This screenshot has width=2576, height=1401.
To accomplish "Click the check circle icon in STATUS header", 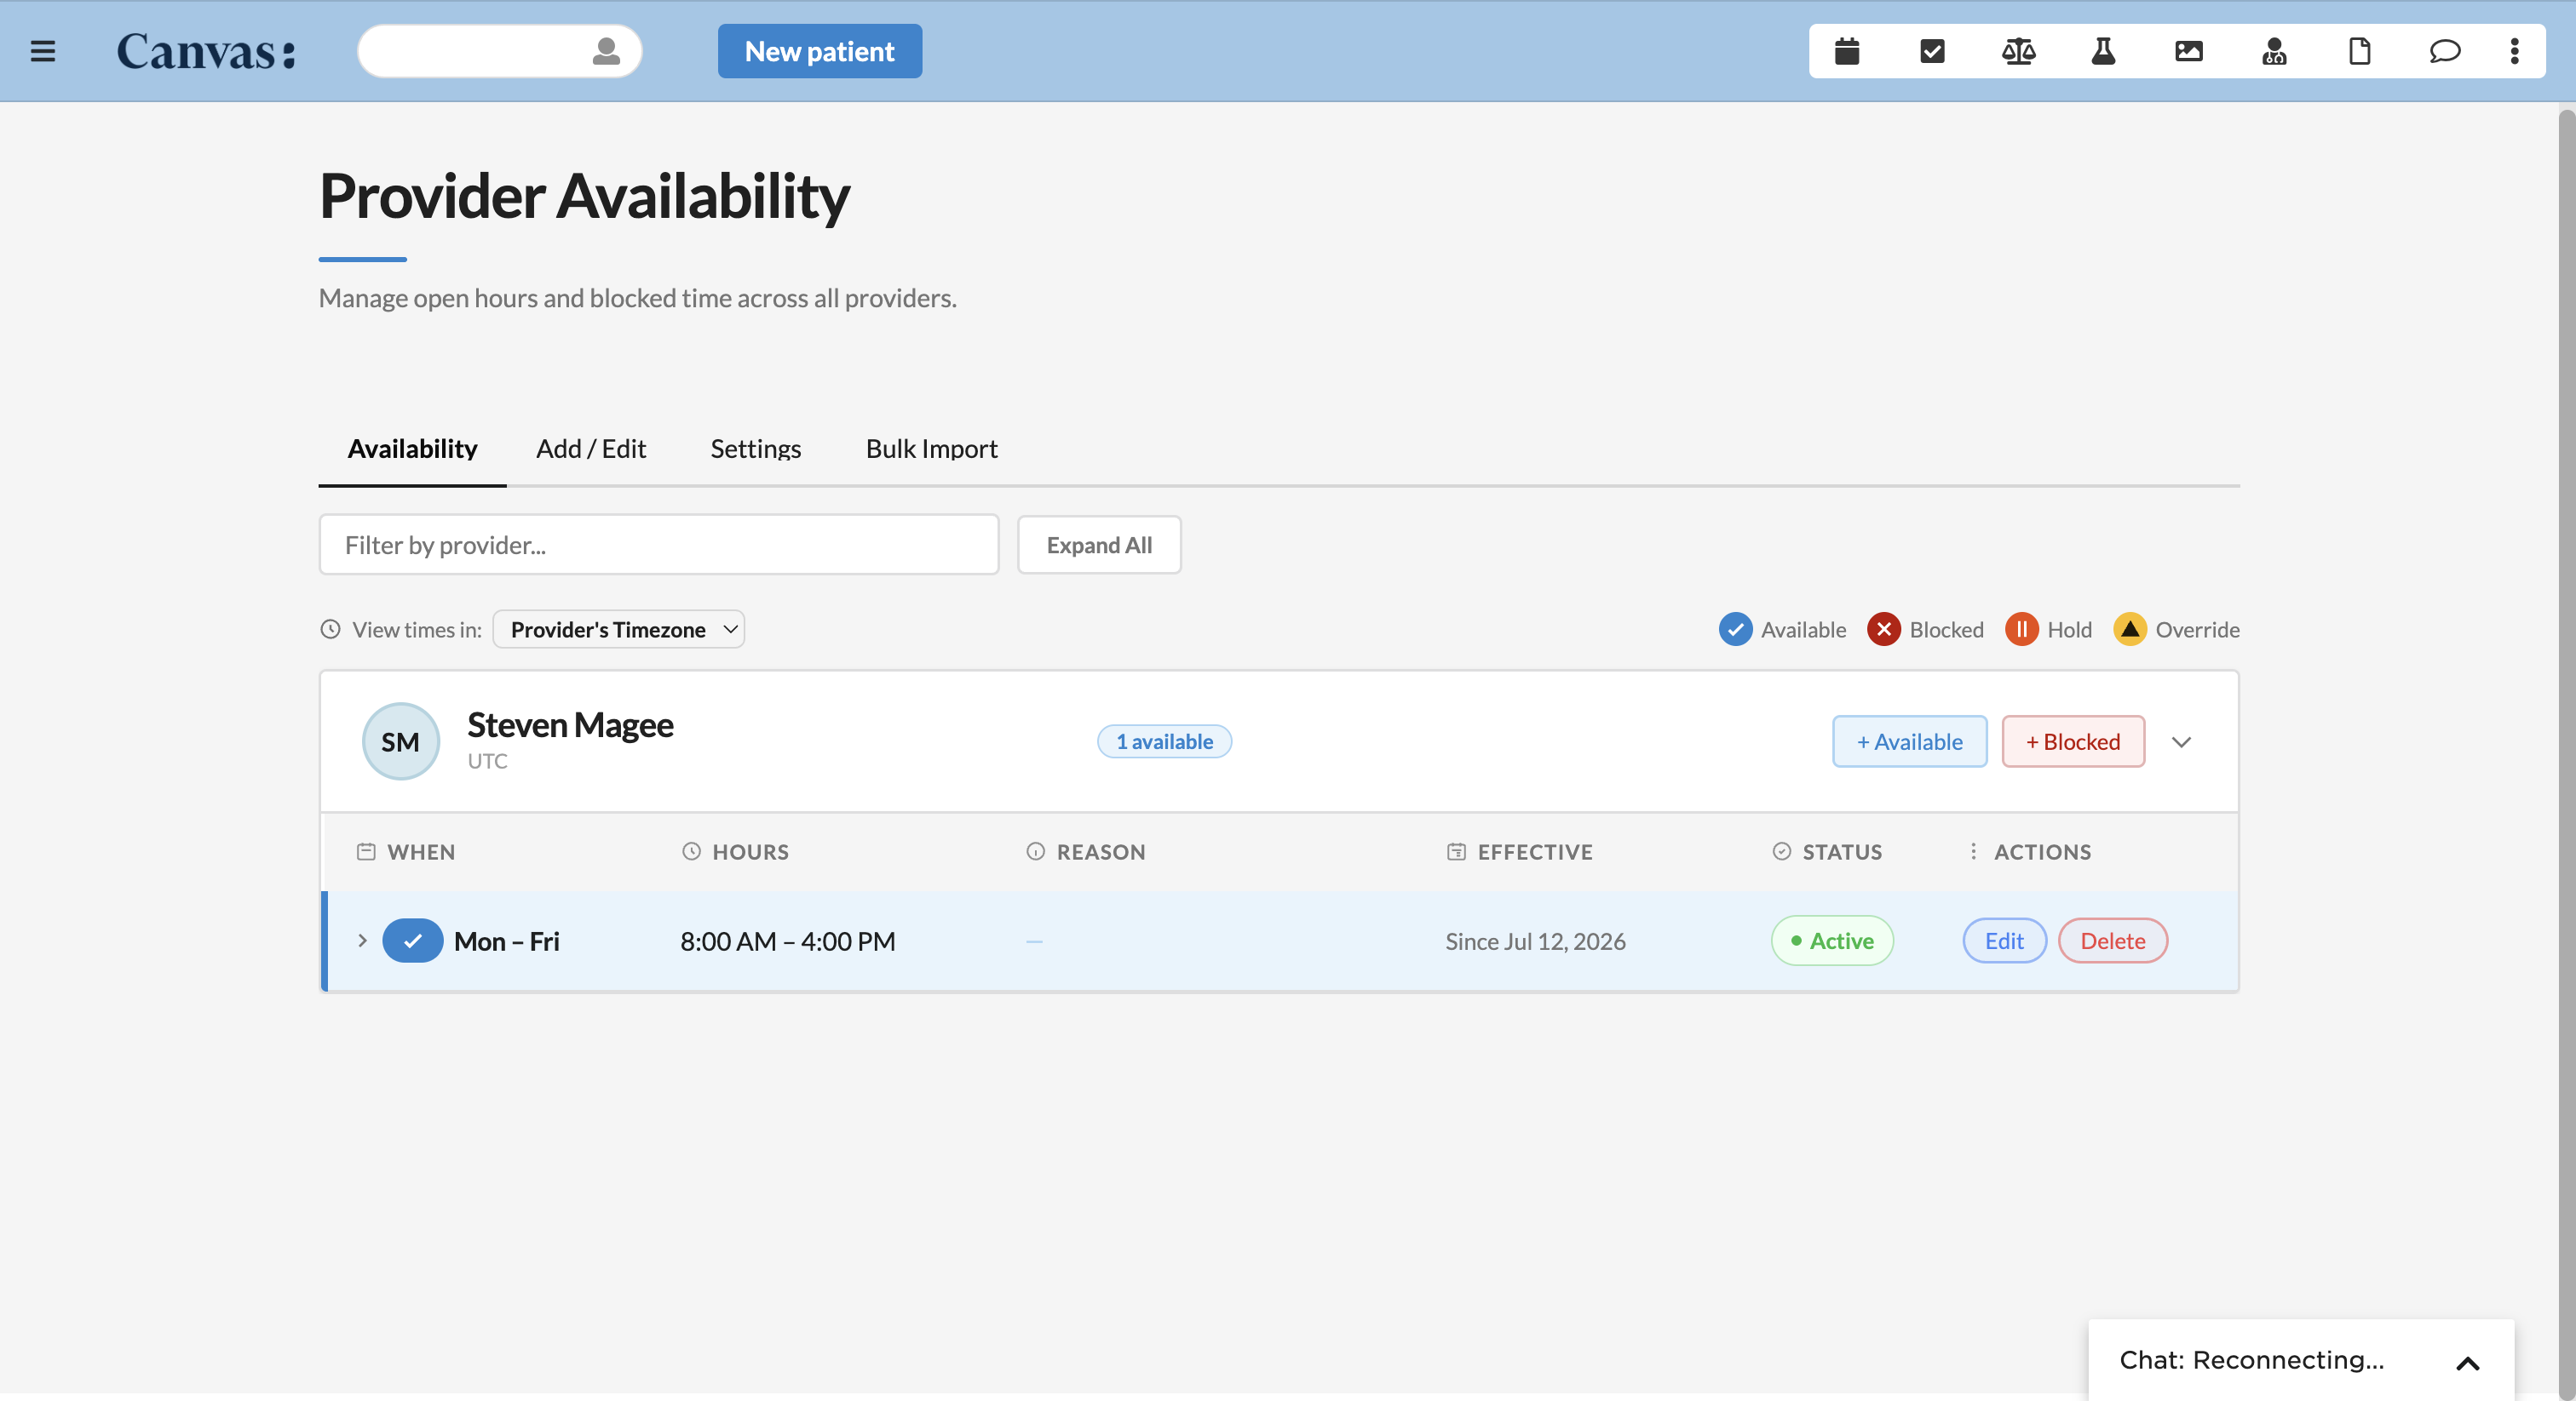I will click(x=1781, y=851).
